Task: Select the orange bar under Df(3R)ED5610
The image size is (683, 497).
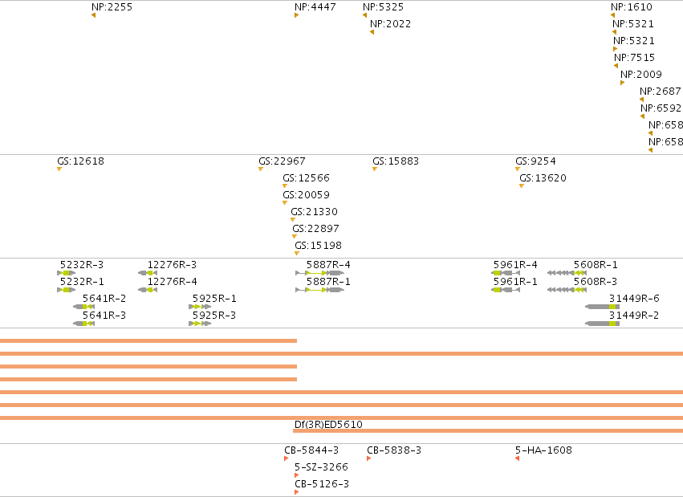Action: coord(488,431)
